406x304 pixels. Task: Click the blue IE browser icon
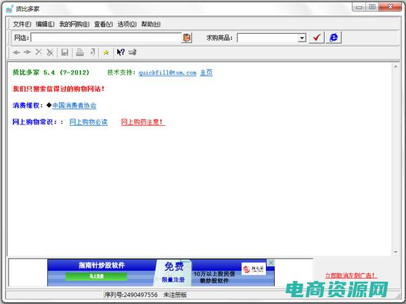pyautogui.click(x=334, y=38)
